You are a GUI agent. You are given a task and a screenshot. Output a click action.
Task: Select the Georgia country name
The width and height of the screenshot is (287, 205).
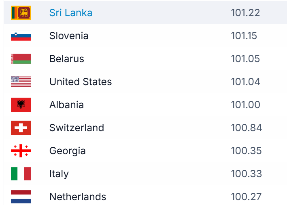pyautogui.click(x=67, y=151)
